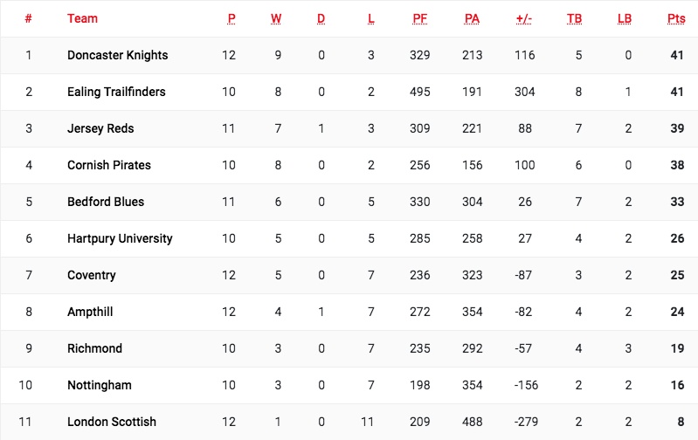Select the Jersey Reds team name
This screenshot has width=698, height=440.
tap(100, 128)
